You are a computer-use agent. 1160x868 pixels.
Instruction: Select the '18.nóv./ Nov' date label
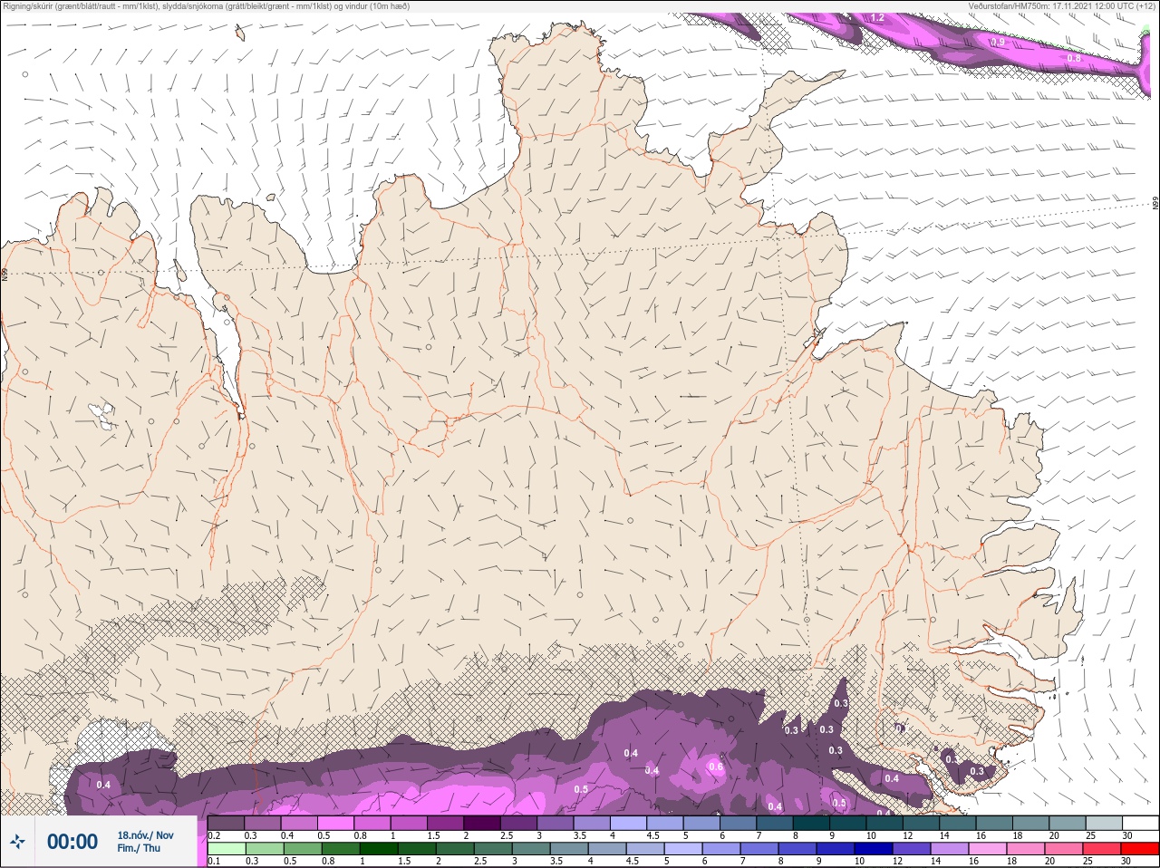(x=145, y=835)
